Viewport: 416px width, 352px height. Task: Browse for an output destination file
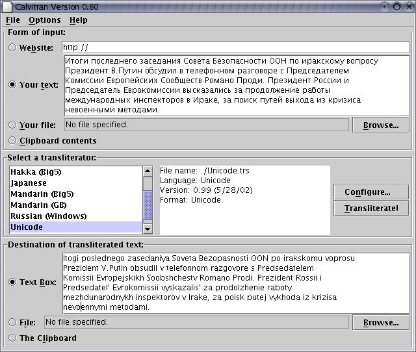point(380,322)
